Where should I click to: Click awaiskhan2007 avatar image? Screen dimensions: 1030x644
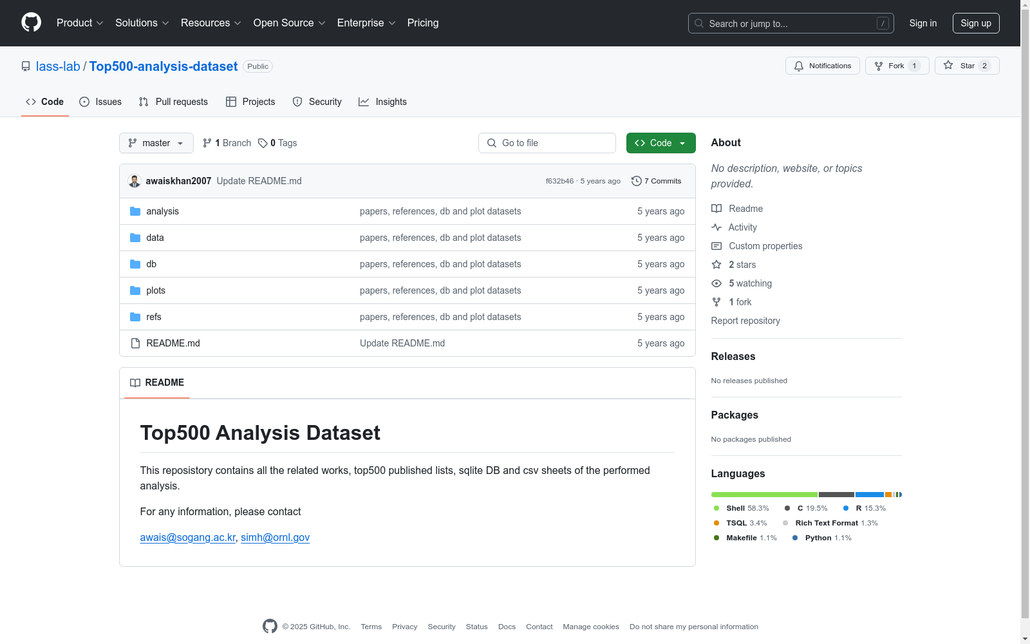point(135,181)
